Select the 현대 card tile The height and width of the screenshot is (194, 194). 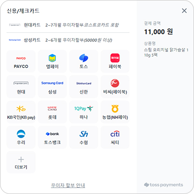21,87
